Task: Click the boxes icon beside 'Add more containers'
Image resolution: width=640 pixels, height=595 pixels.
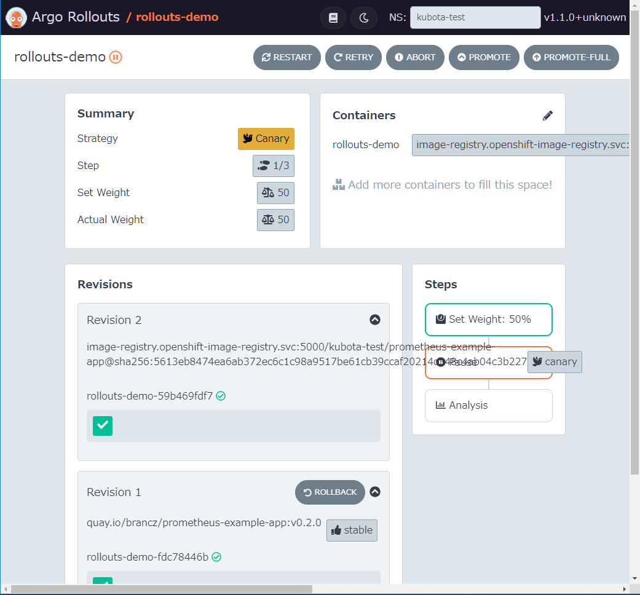Action: 338,185
